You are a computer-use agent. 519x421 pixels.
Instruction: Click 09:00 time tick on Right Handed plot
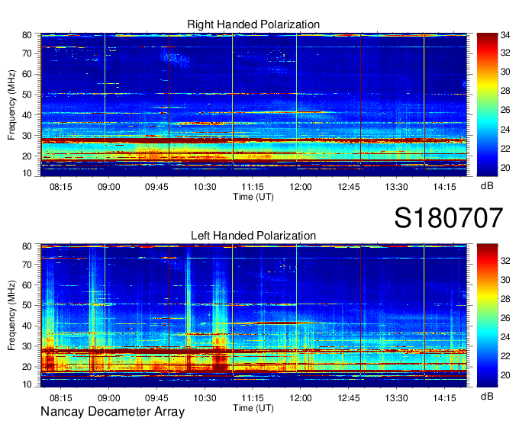point(108,187)
